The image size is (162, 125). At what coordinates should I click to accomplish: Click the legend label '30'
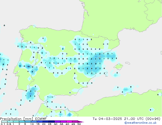(55, 124)
